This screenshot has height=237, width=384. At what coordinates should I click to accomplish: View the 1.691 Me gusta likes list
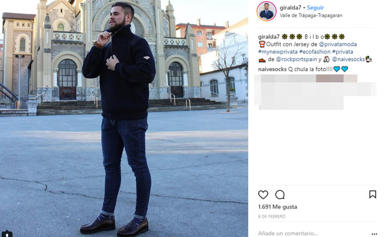278,206
